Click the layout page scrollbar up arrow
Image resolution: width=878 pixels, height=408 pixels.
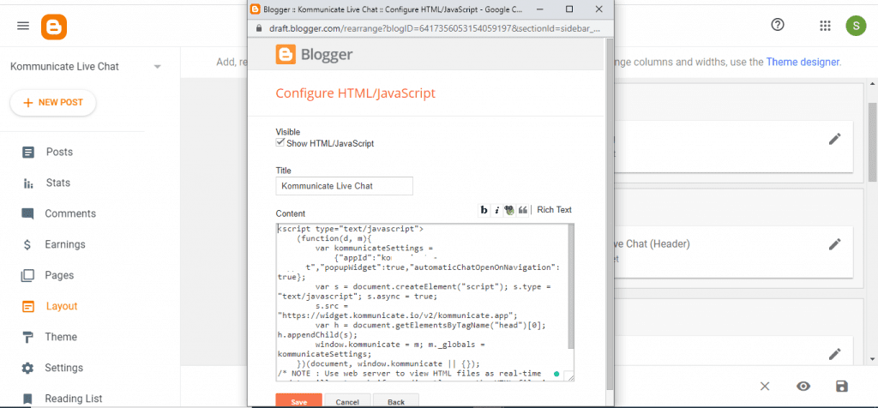tap(872, 84)
